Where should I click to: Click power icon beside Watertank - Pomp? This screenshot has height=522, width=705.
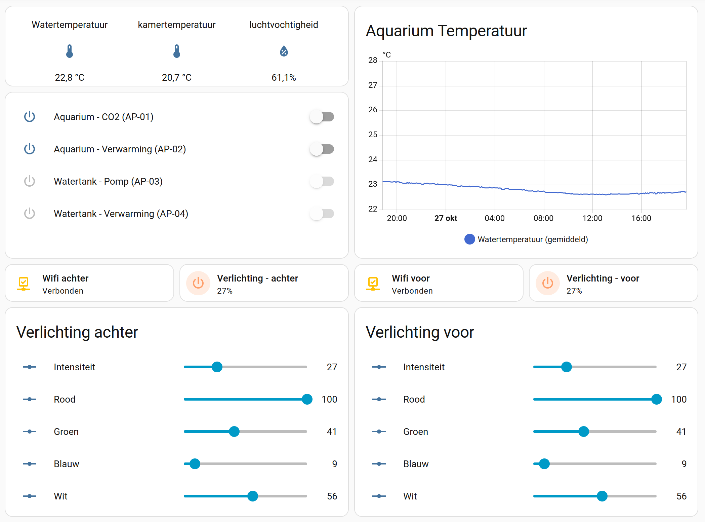point(30,181)
